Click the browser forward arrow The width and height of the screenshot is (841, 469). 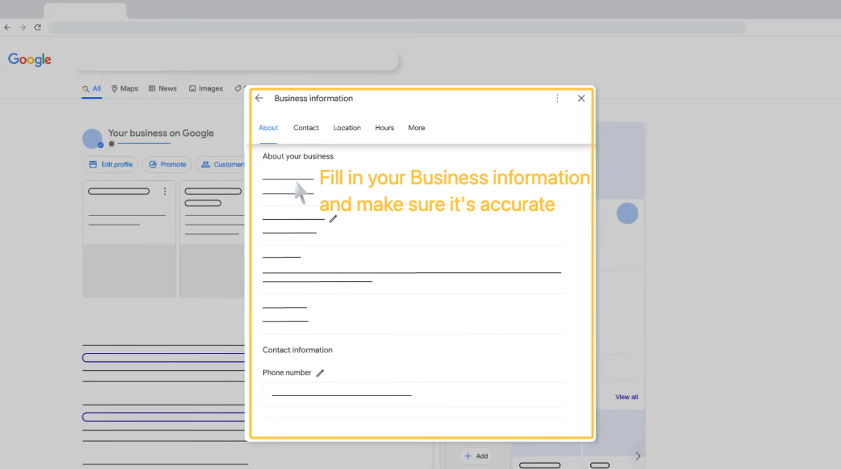[x=23, y=27]
